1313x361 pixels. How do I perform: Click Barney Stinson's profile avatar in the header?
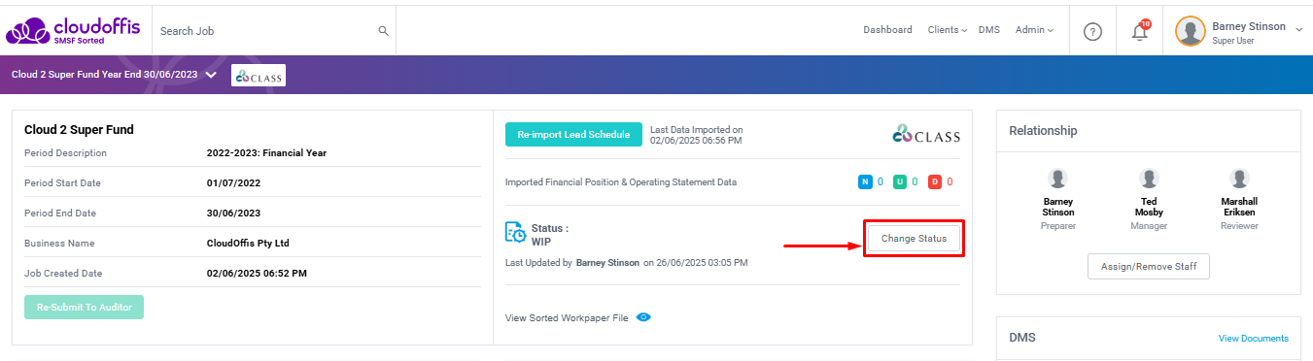[1191, 31]
